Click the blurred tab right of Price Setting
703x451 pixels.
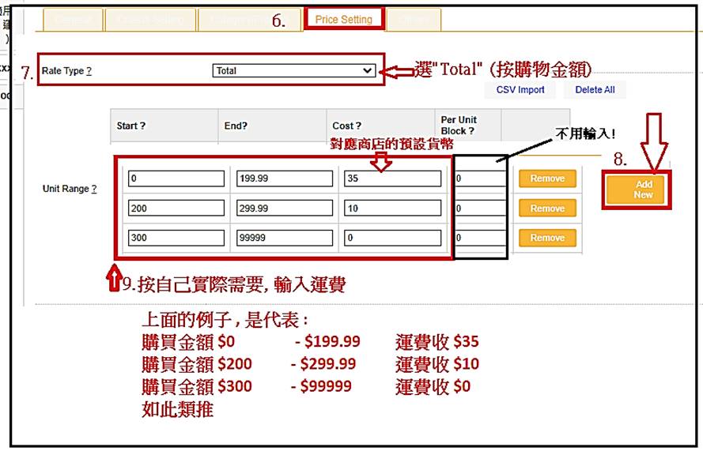[414, 20]
